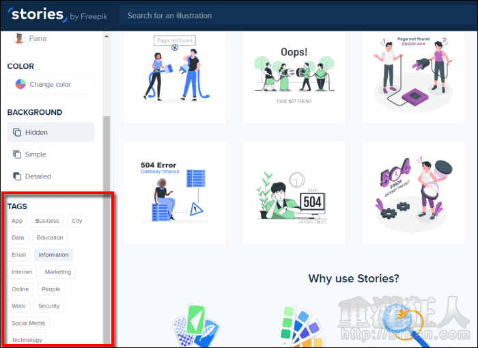The image size is (478, 348).
Task: Click the color wheel icon in Change color
Action: (x=20, y=85)
